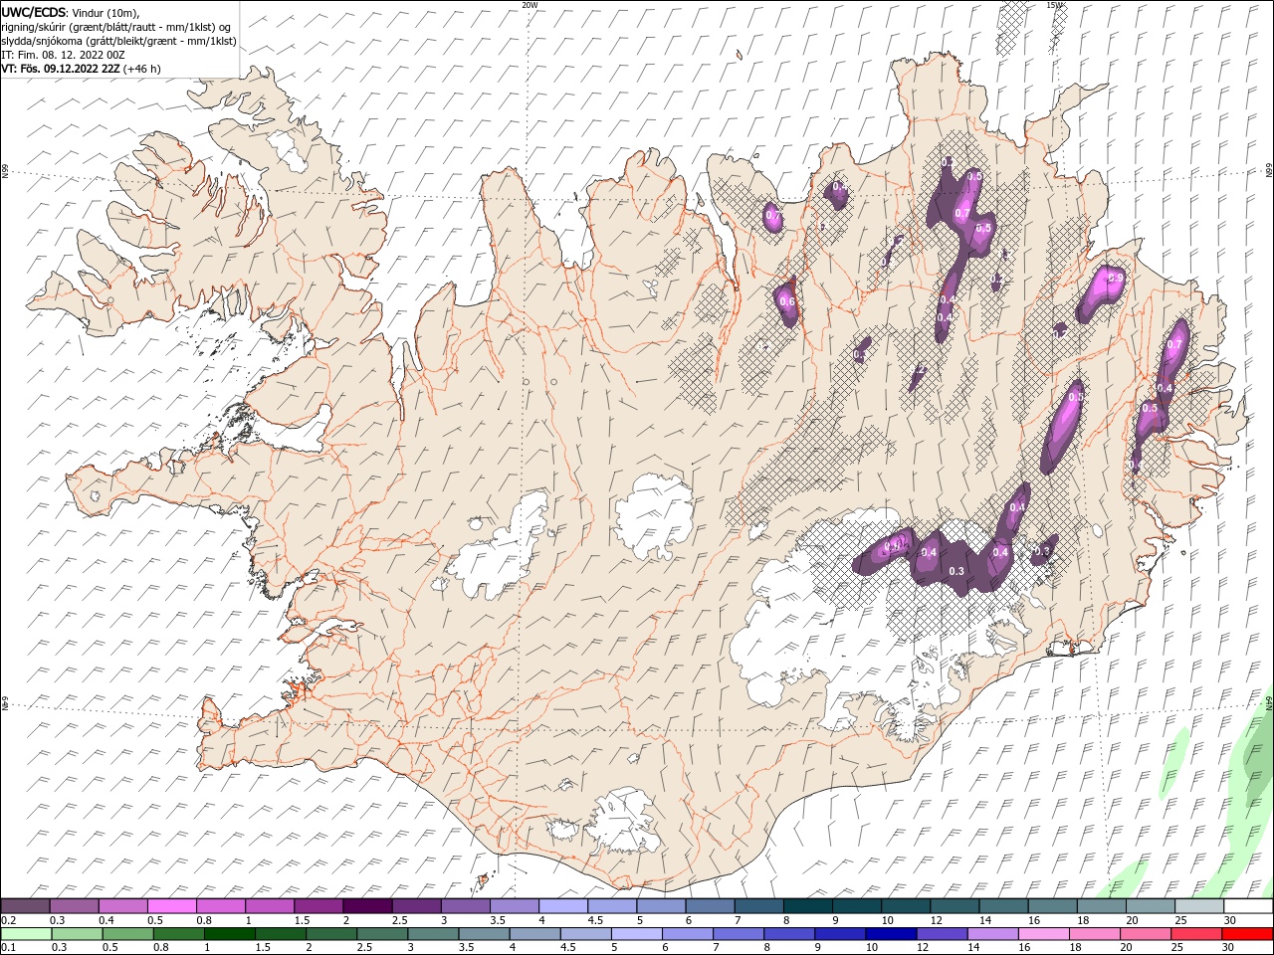Viewport: 1274px width, 955px height.
Task: Select the white above-30 snow legend swatch
Action: pos(1248,906)
